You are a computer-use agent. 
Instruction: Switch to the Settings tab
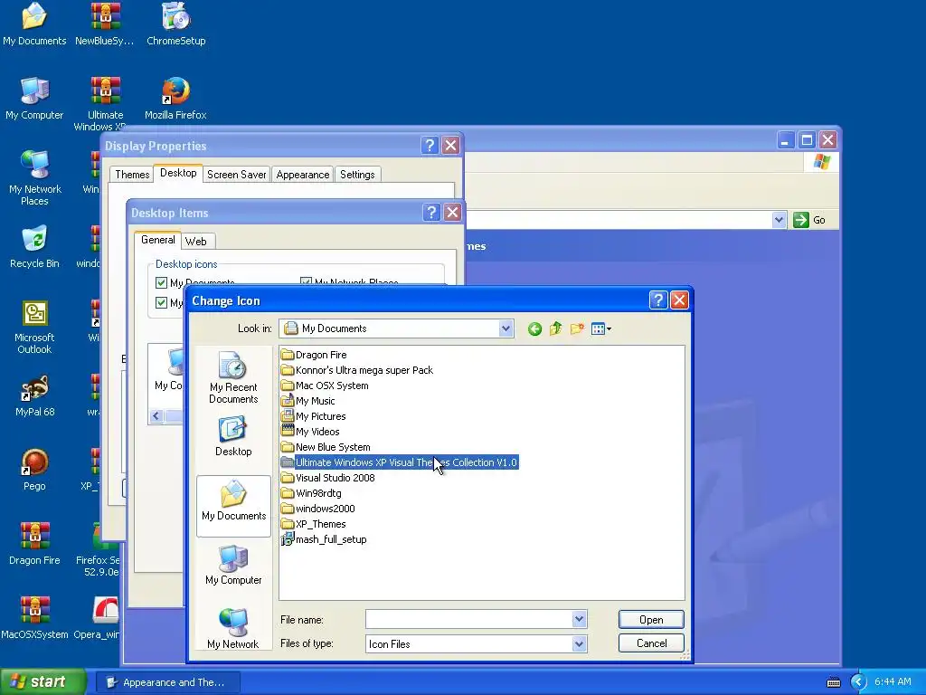pos(357,175)
